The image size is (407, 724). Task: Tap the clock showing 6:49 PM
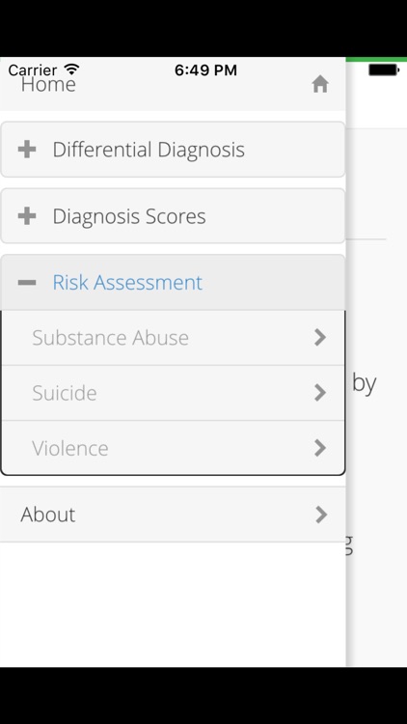click(205, 70)
